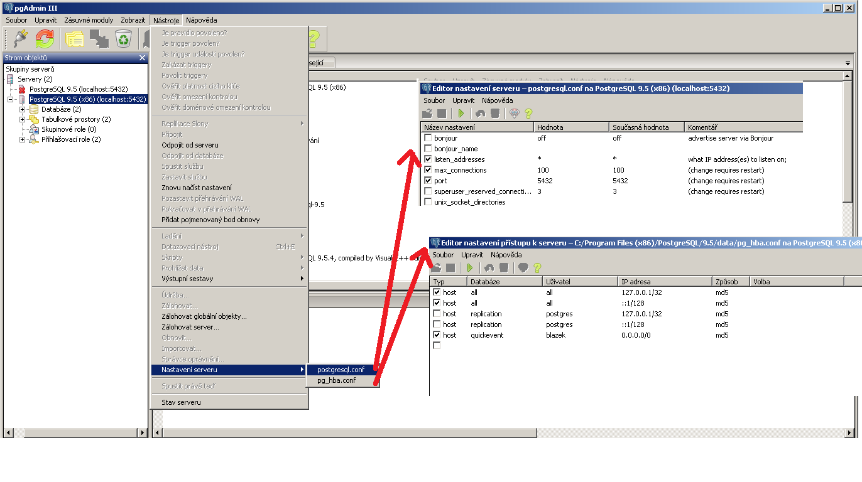Image resolution: width=862 pixels, height=482 pixels.
Task: Uncheck the port setting checkbox
Action: [x=428, y=181]
